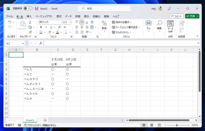This screenshot has height=131, width=205.
Task: Toggle Wrap Text icon
Action: click(x=92, y=22)
